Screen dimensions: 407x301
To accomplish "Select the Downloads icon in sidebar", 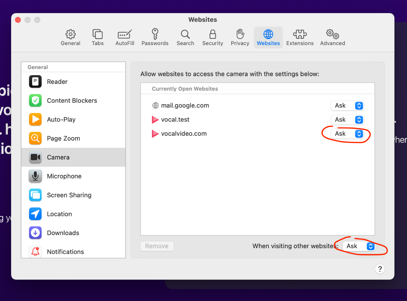I will tap(35, 233).
